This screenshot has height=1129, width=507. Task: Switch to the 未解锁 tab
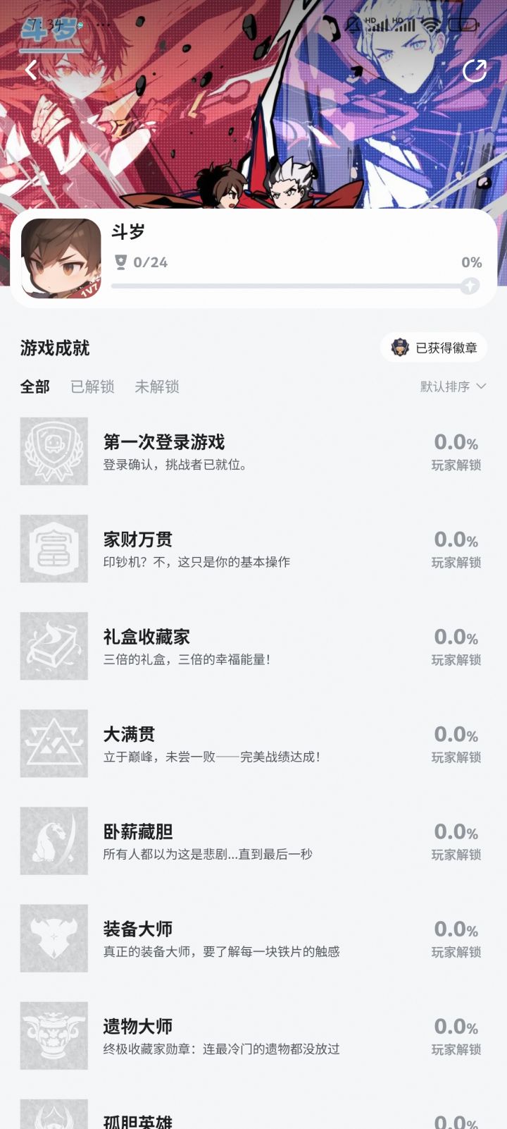[x=157, y=386]
